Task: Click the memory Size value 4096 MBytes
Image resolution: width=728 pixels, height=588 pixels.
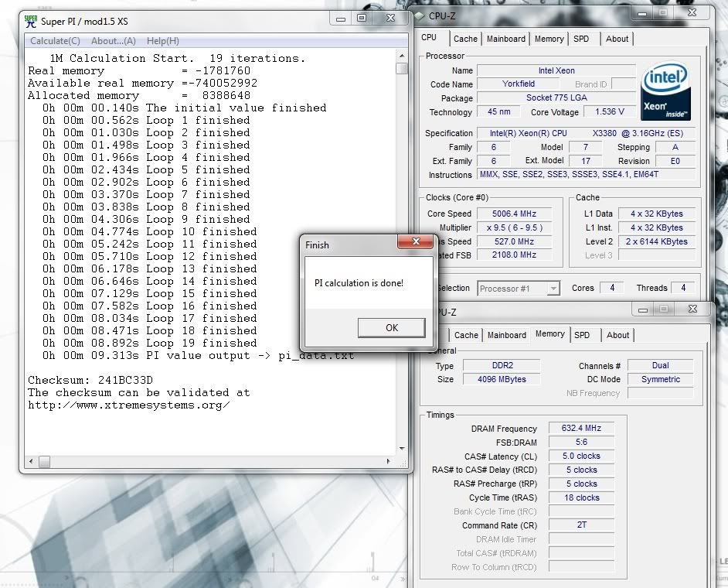Action: tap(502, 379)
